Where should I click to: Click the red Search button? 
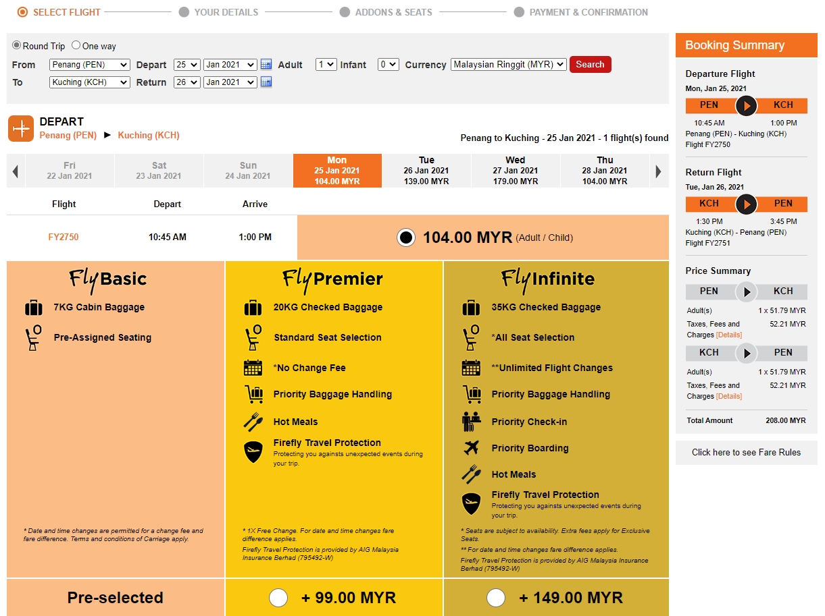pyautogui.click(x=590, y=64)
